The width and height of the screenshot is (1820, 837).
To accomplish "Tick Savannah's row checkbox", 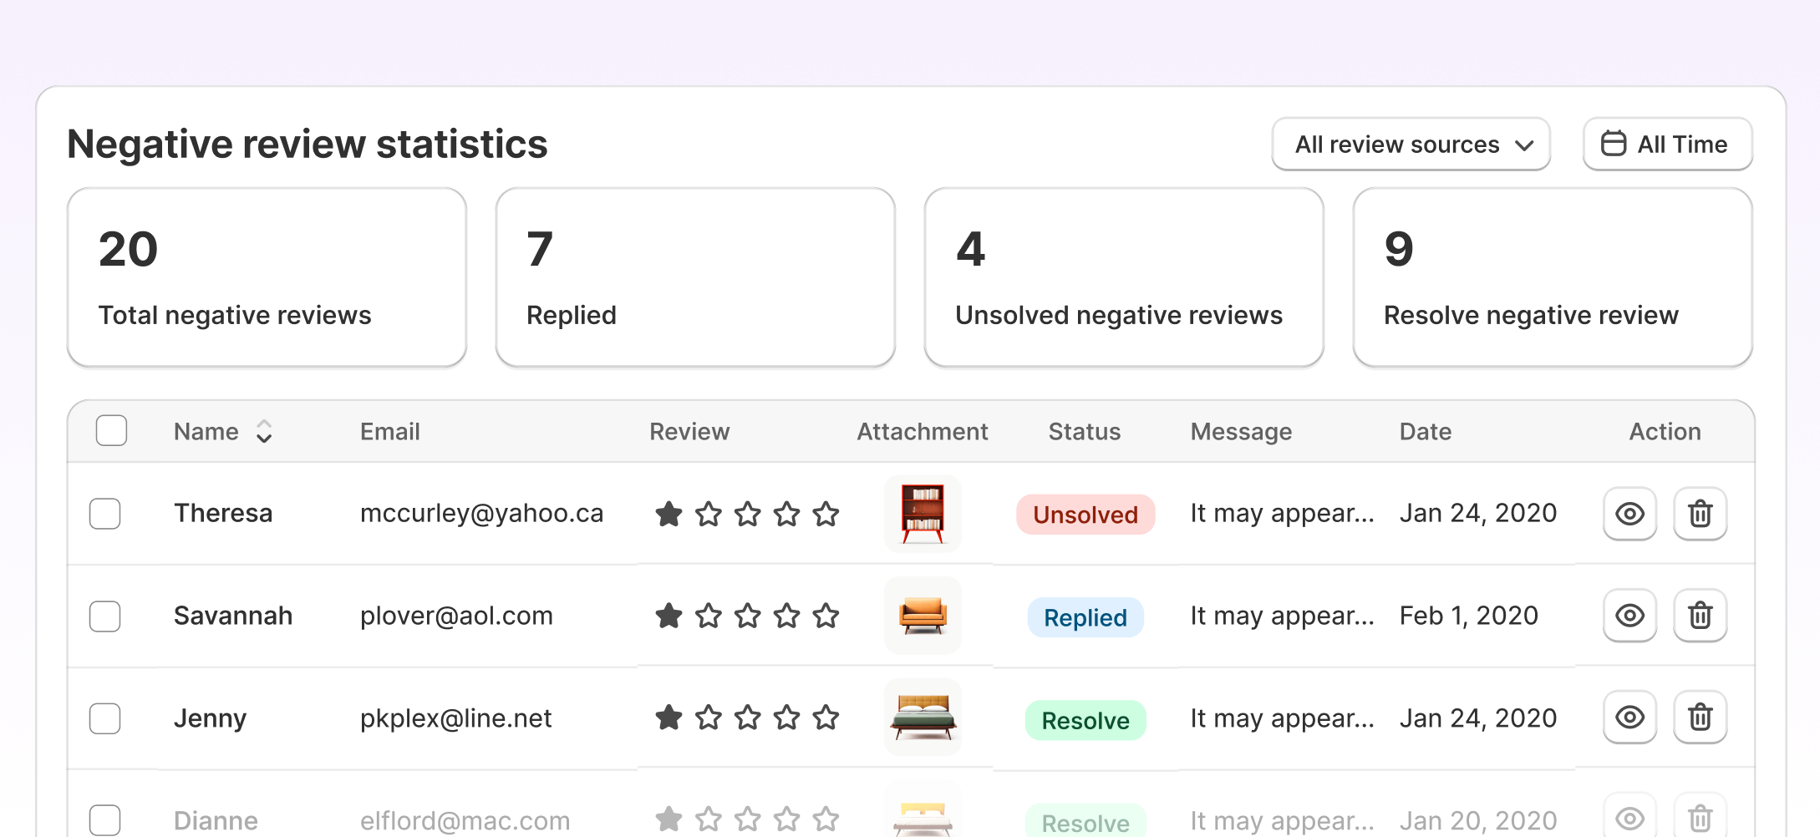I will (x=105, y=616).
